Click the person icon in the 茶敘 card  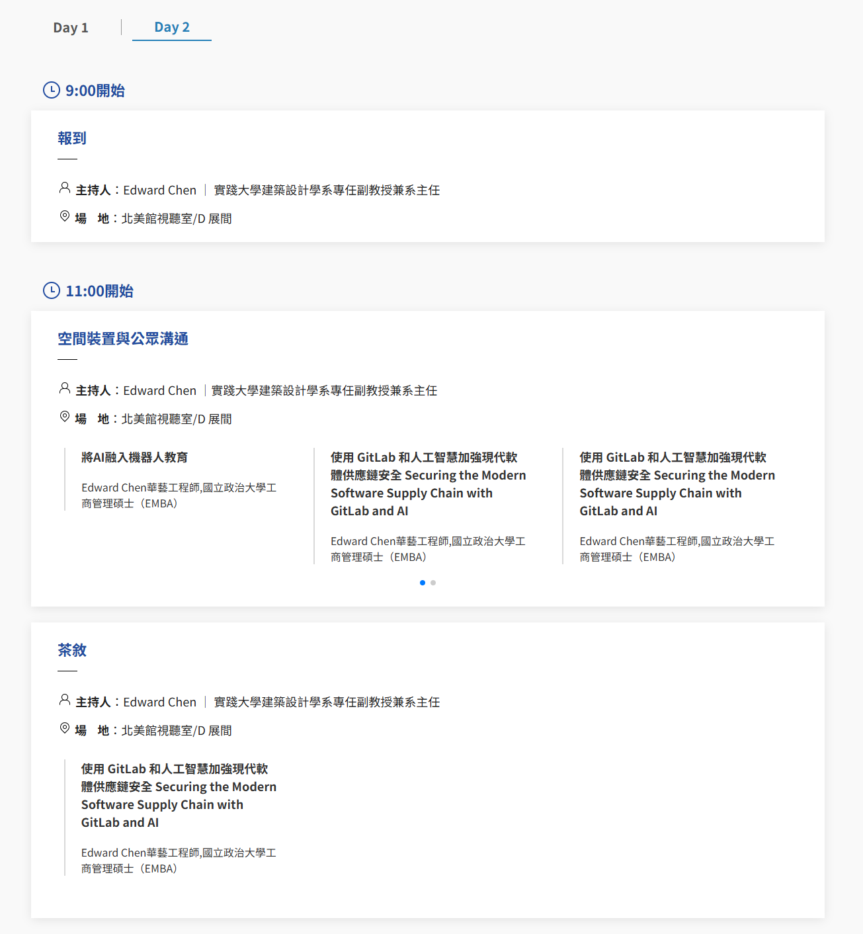point(65,700)
